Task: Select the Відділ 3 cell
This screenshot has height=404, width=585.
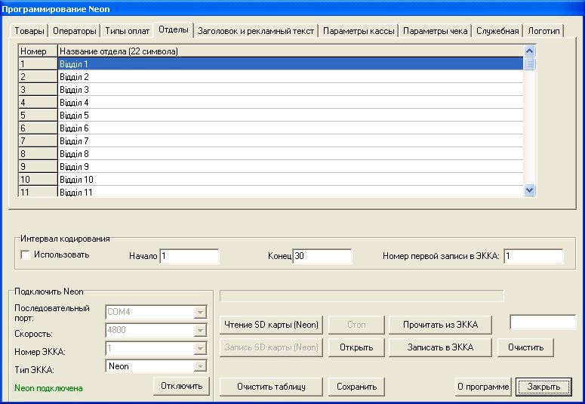Action: tap(291, 90)
